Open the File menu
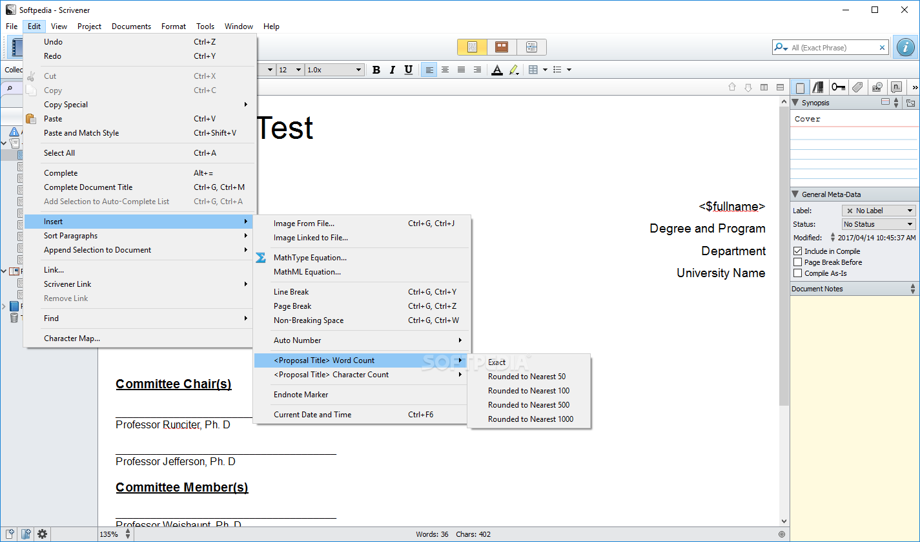Screen dimensions: 920x542 click(12, 26)
